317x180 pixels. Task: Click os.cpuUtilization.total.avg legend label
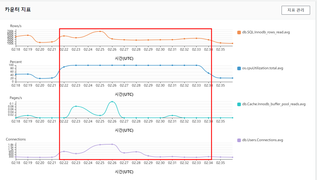(263, 68)
